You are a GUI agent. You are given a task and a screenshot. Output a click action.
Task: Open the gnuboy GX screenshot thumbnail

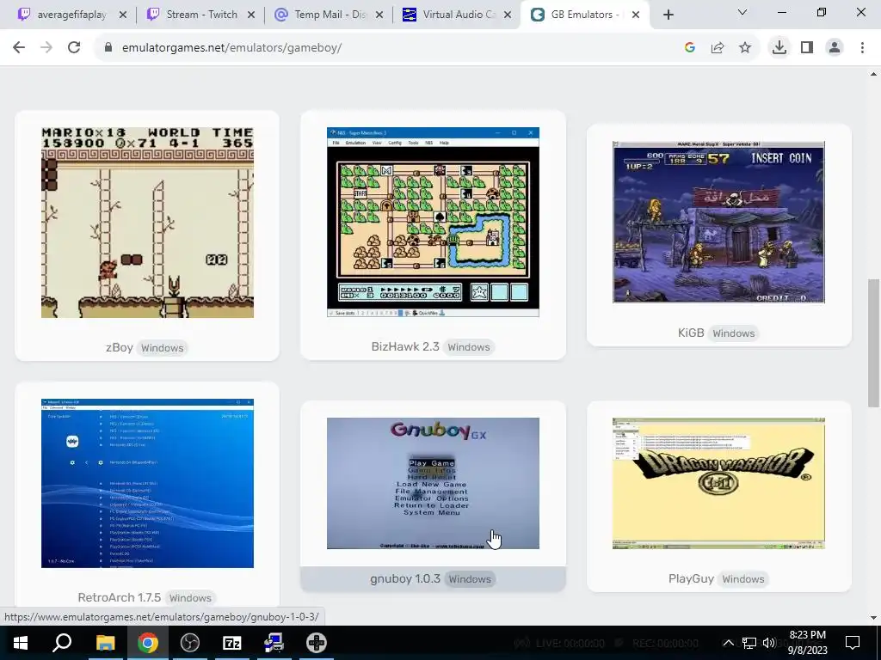coord(433,483)
